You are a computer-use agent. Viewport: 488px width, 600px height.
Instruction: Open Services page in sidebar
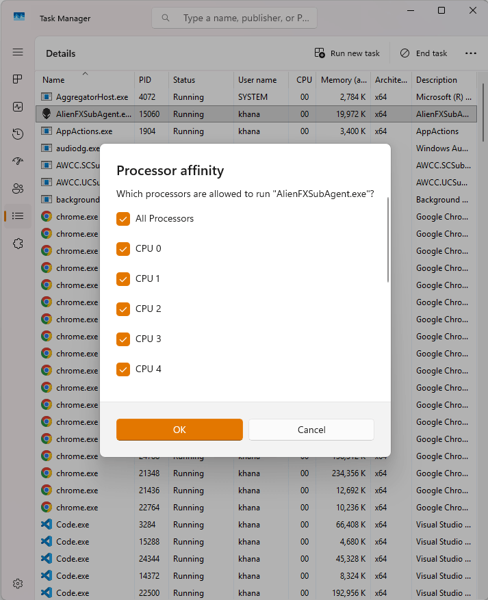[x=18, y=244]
